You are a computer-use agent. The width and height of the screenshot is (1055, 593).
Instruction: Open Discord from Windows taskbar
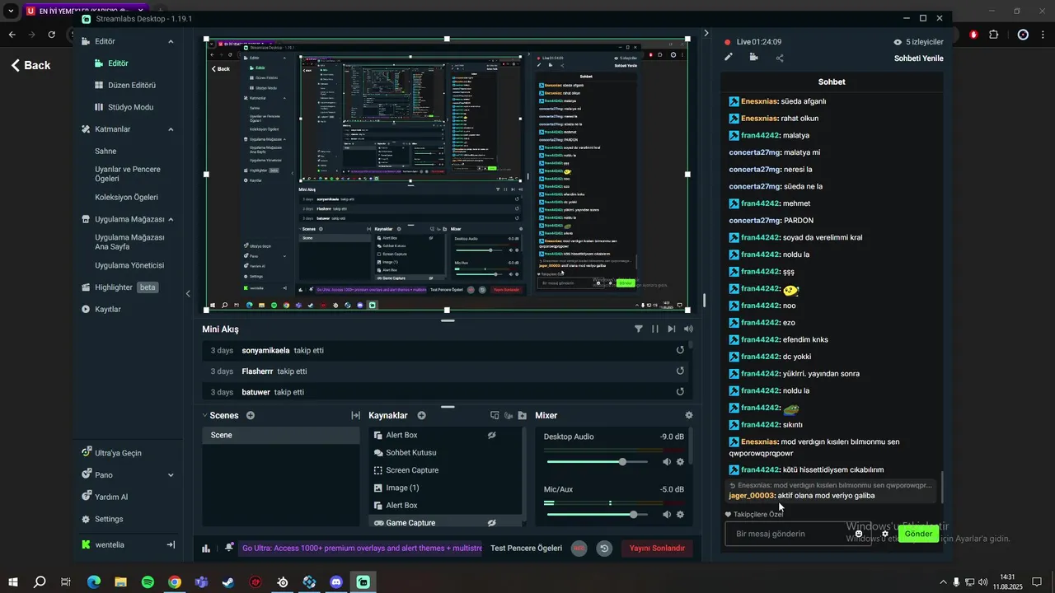click(336, 582)
